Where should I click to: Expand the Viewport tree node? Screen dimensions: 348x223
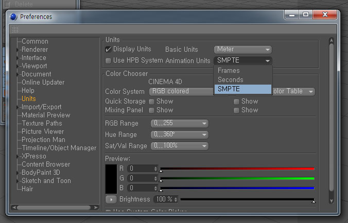[18, 66]
